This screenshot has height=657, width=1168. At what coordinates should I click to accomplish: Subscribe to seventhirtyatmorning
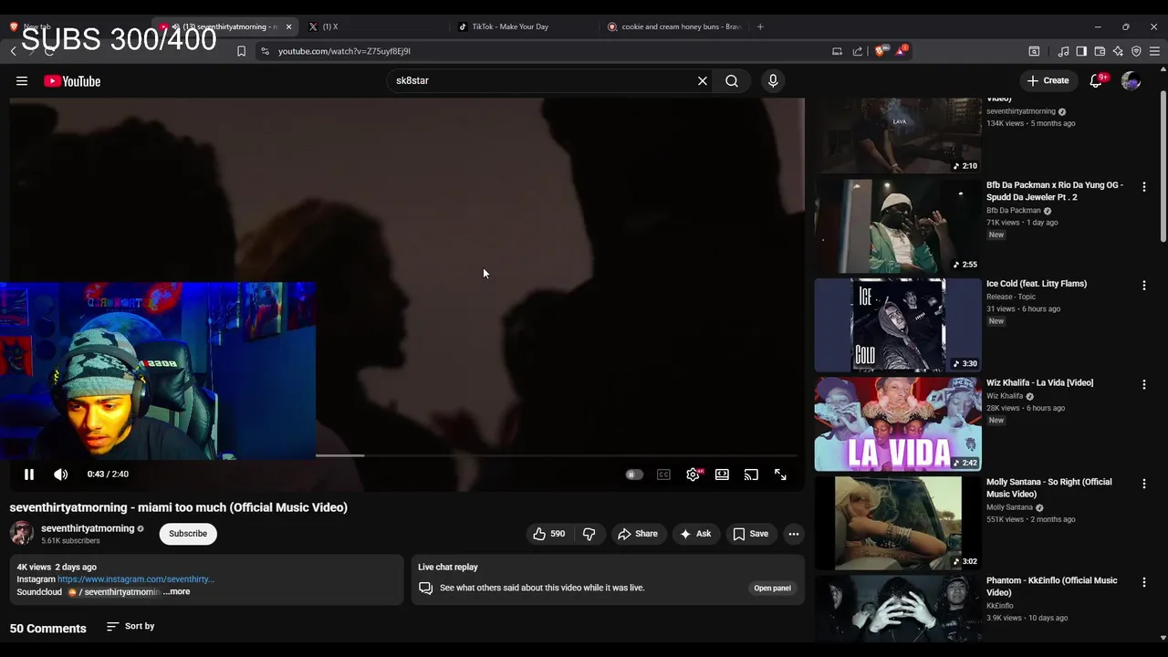tap(188, 534)
